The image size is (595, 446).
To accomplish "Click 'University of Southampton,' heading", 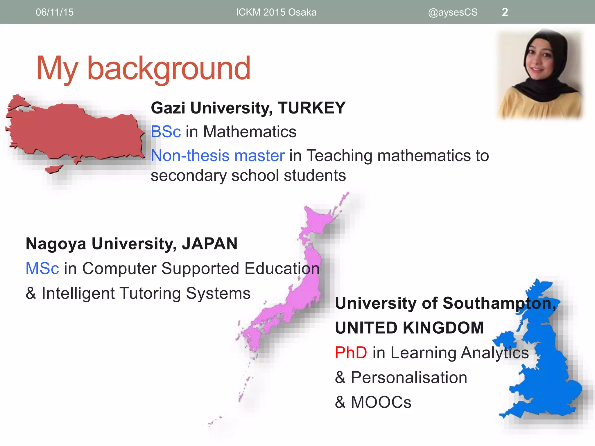I will pyautogui.click(x=445, y=303).
